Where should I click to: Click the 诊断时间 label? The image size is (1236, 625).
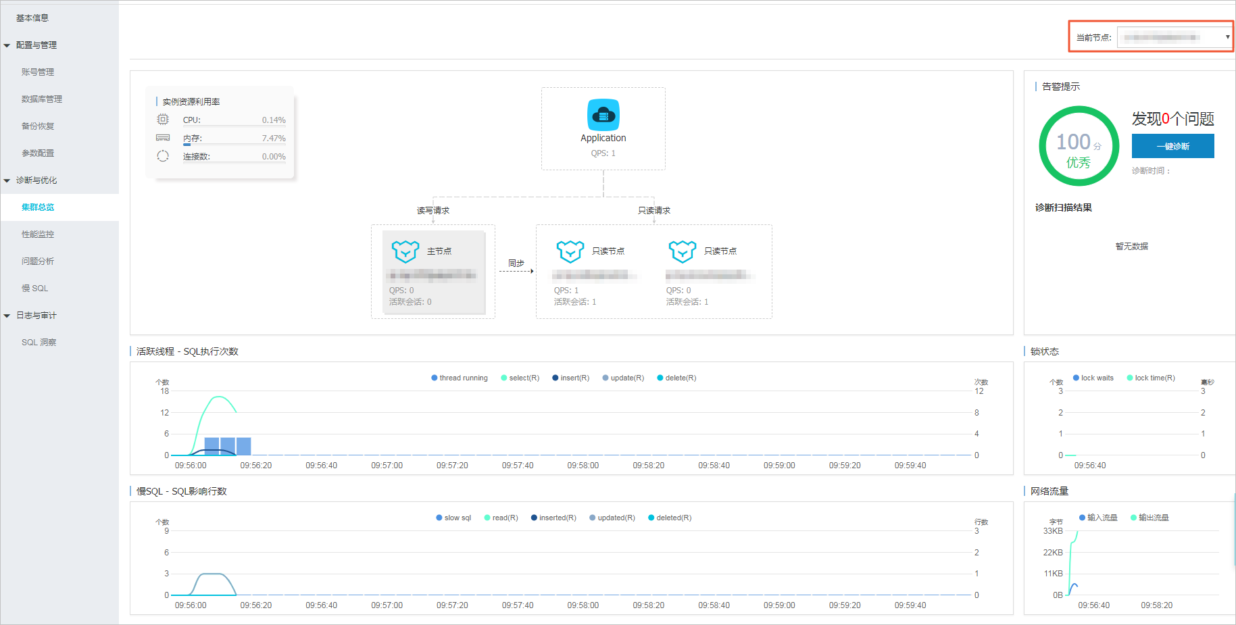pyautogui.click(x=1150, y=171)
